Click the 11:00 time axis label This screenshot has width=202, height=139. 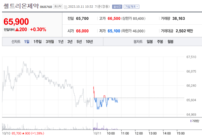(x=125, y=133)
